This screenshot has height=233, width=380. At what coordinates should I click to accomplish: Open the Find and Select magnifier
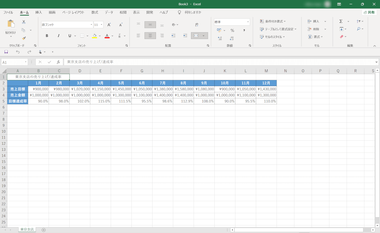(x=358, y=29)
